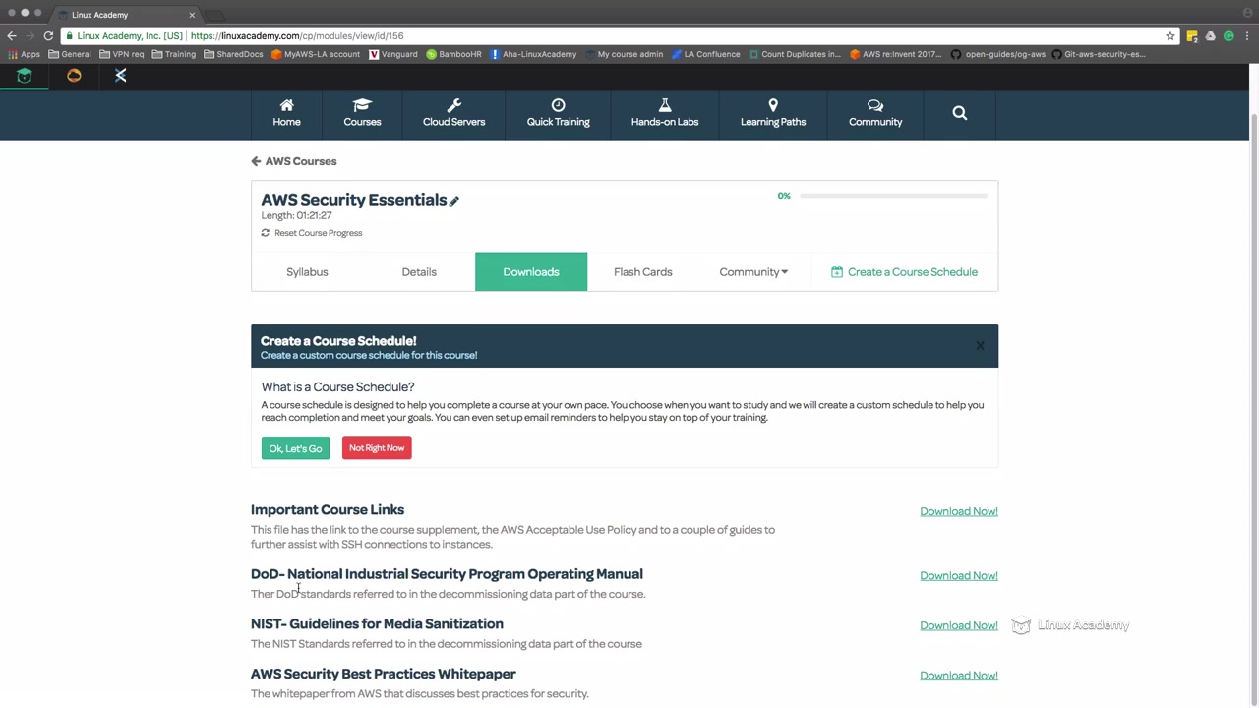Open the Chrome three-dot menu

[1247, 35]
